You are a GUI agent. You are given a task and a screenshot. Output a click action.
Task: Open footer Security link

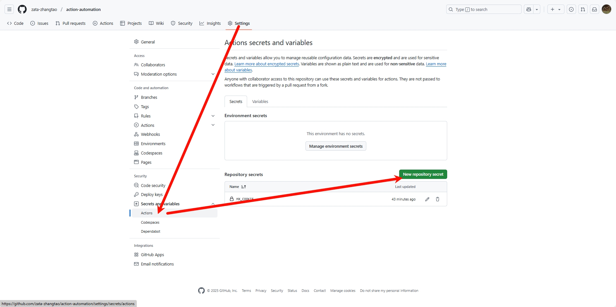click(277, 291)
